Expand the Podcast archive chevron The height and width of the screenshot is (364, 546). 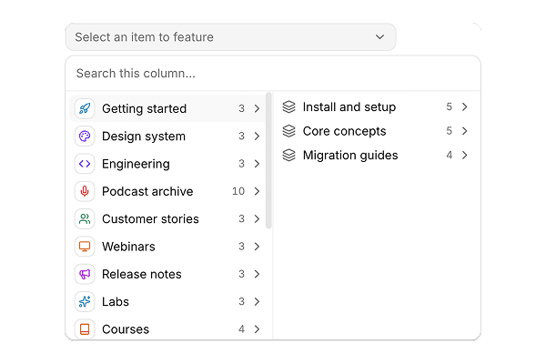click(x=257, y=191)
